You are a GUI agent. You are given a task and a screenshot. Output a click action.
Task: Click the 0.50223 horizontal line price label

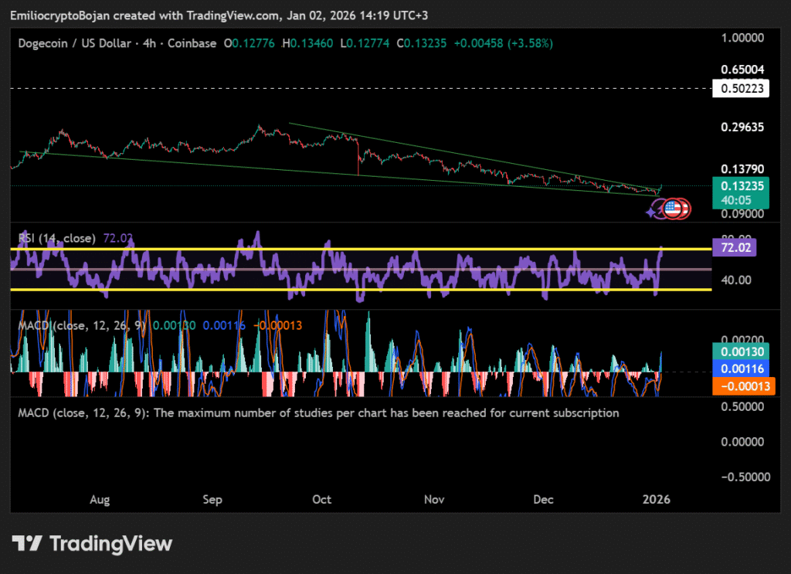point(742,89)
